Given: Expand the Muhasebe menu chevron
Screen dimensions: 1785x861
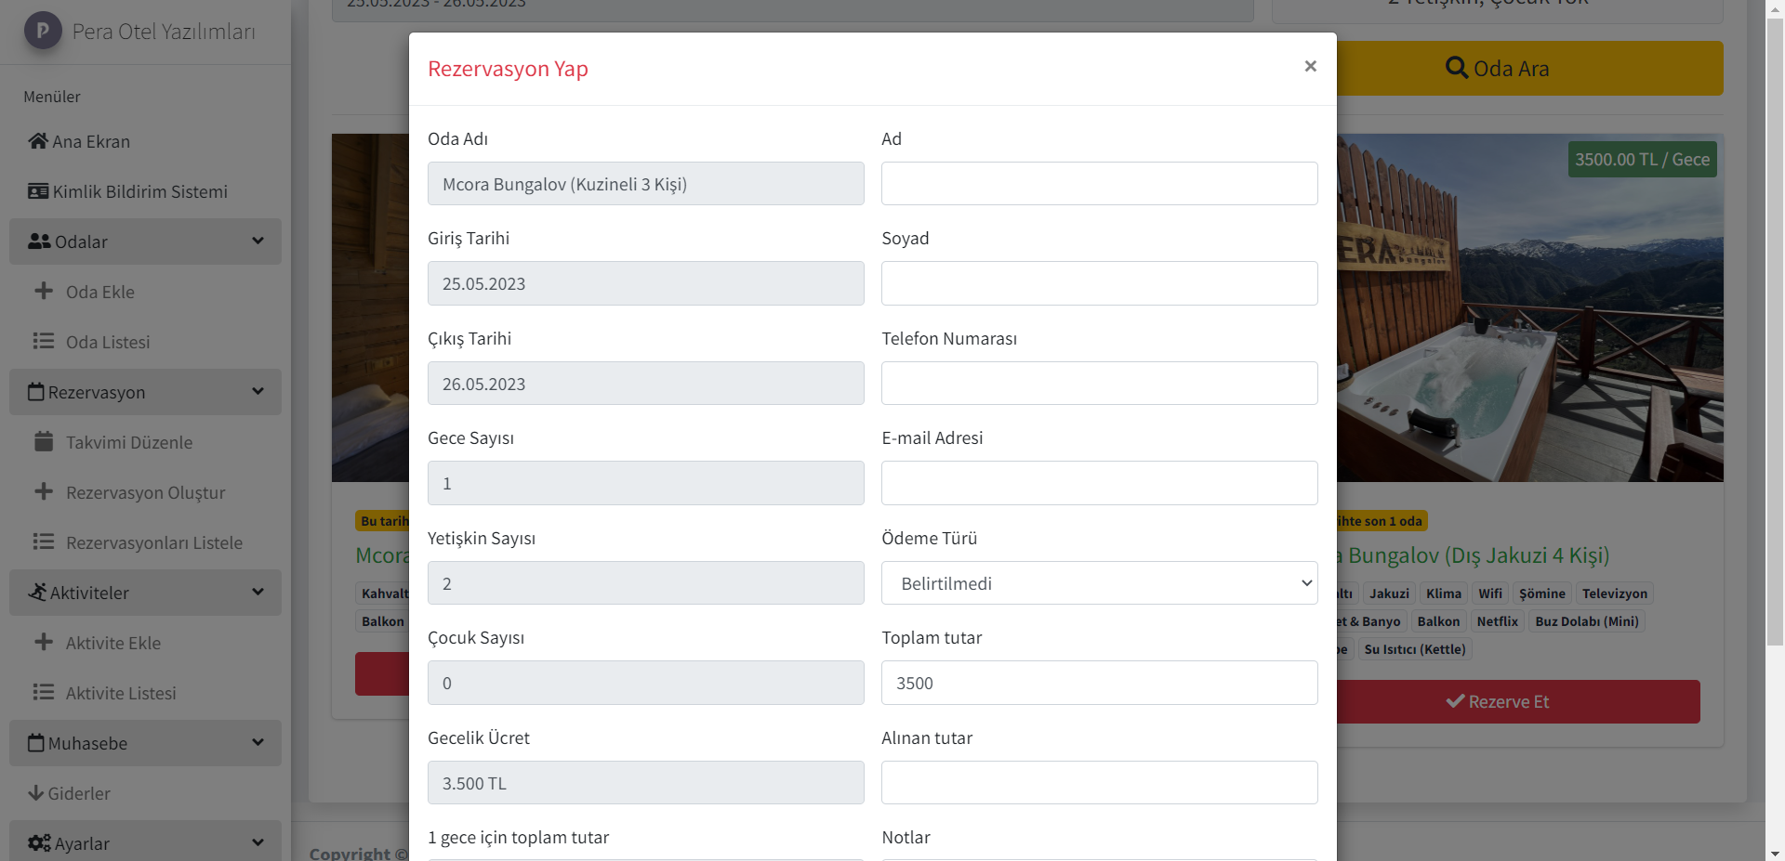Looking at the screenshot, I should (x=258, y=743).
